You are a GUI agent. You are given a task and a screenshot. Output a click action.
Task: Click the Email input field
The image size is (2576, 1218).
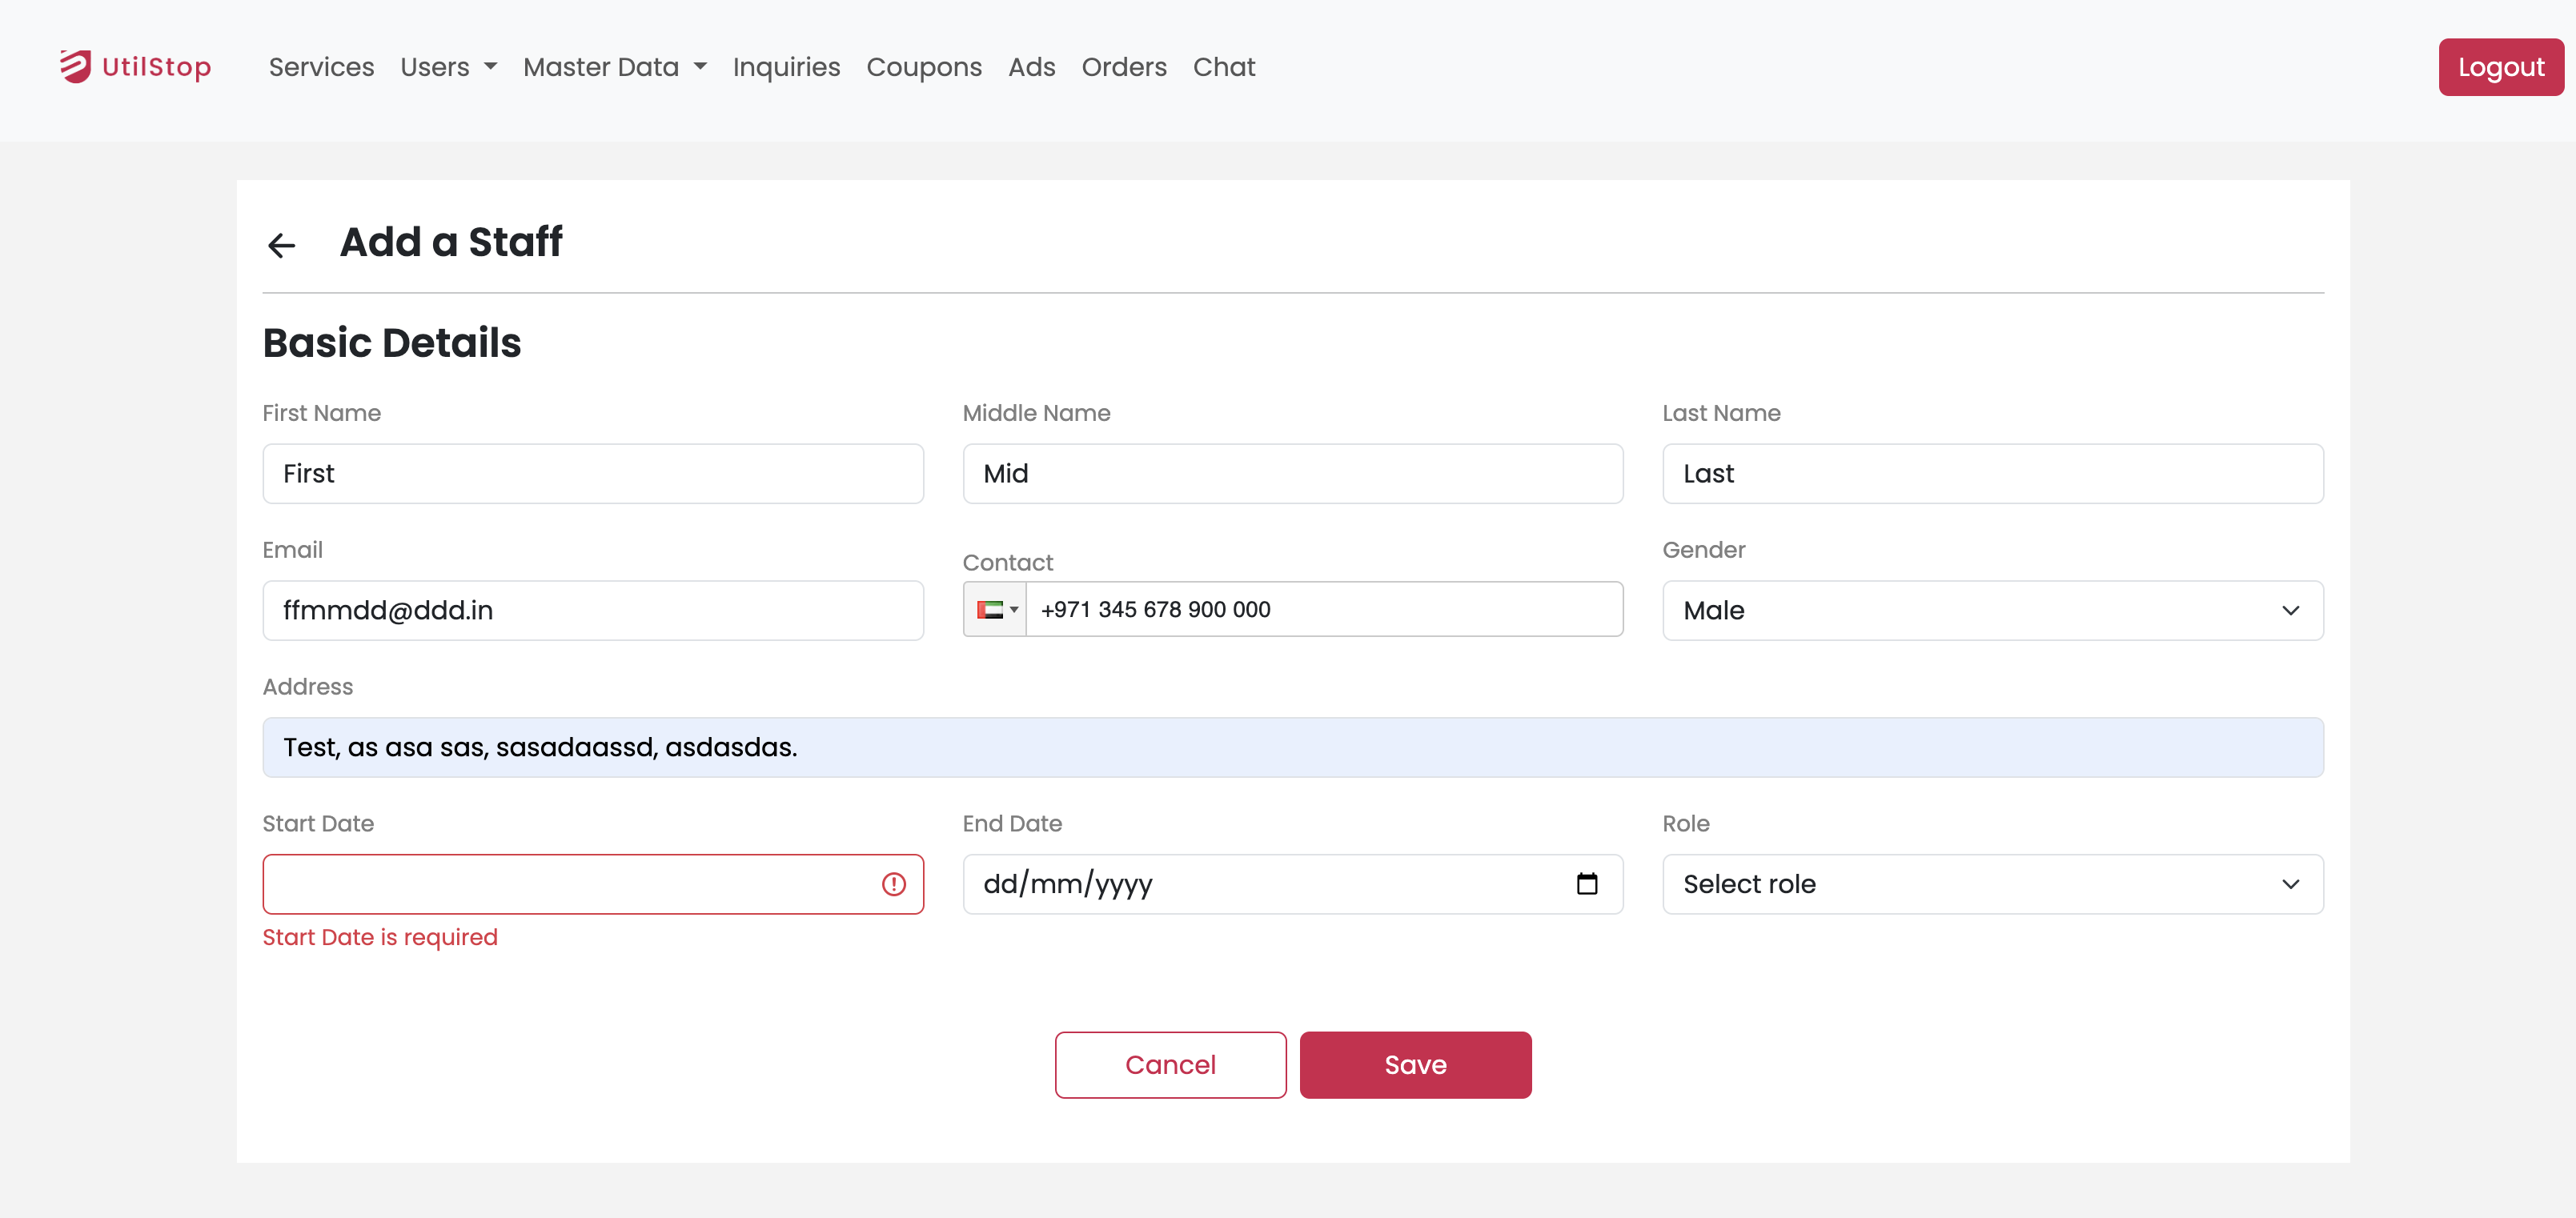tap(592, 610)
